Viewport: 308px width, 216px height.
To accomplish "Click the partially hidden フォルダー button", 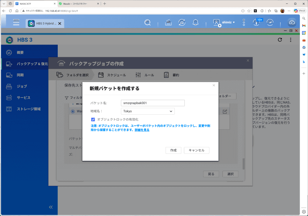I will coord(227,96).
